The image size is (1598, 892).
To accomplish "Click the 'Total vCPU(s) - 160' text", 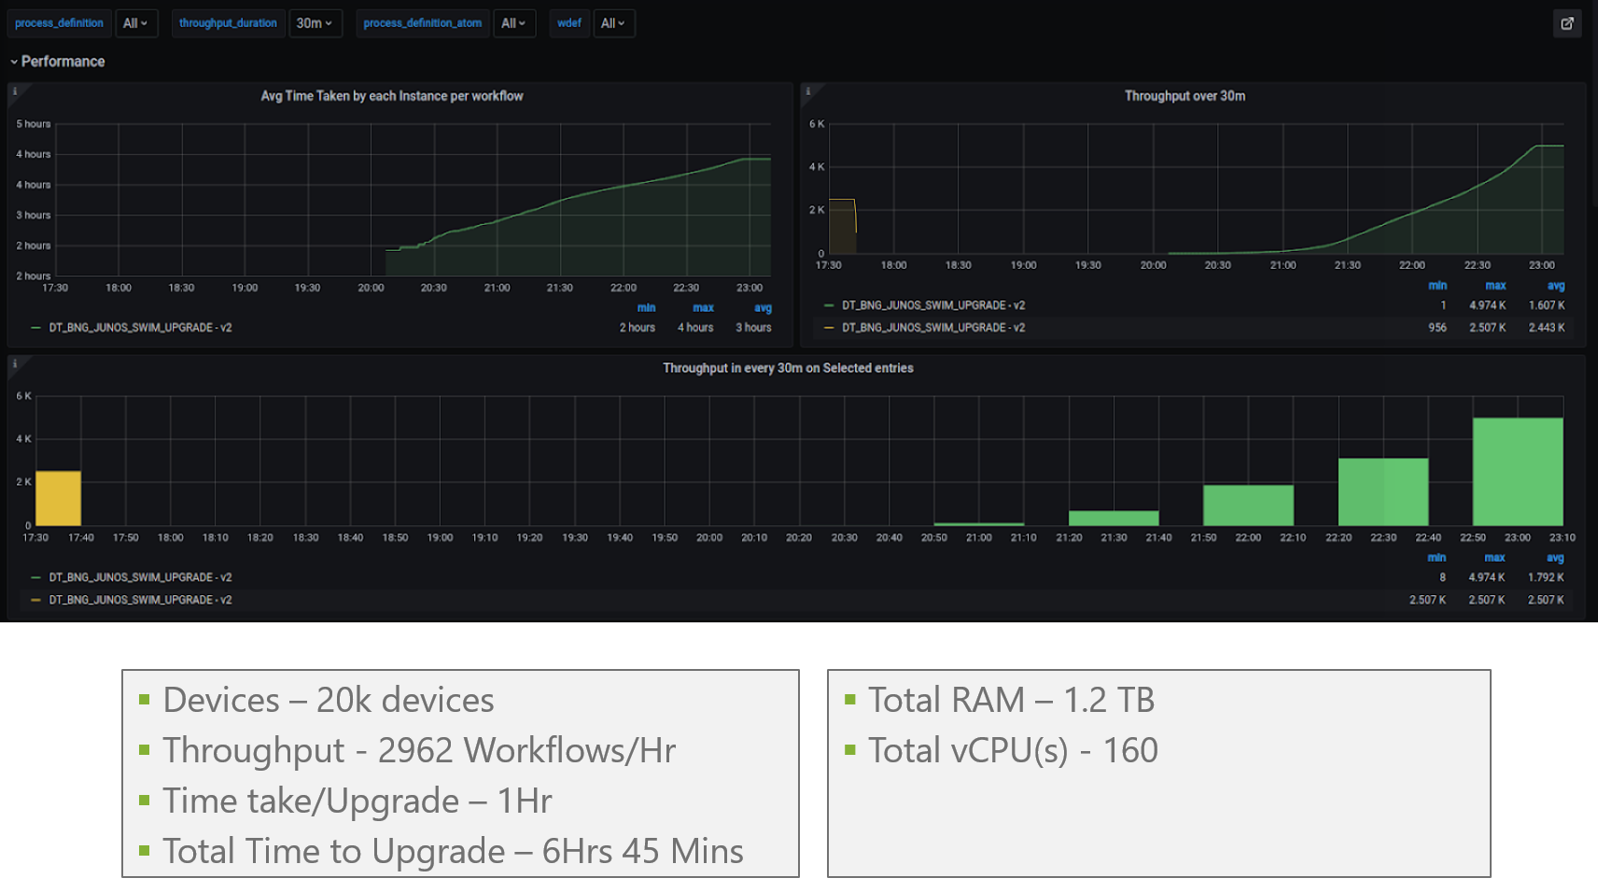I will tap(1013, 751).
